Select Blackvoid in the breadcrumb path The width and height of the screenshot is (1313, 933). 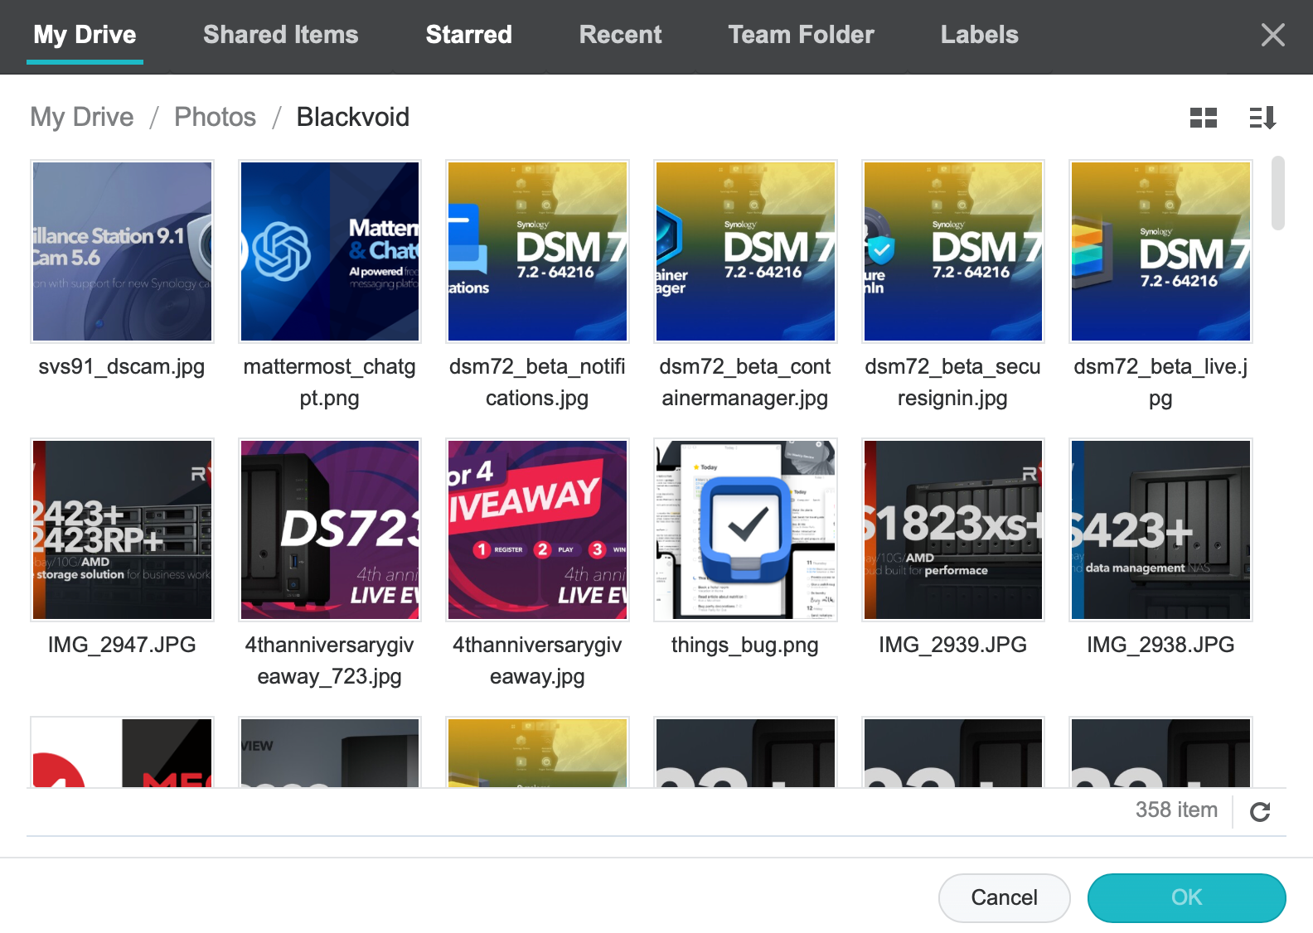[353, 117]
